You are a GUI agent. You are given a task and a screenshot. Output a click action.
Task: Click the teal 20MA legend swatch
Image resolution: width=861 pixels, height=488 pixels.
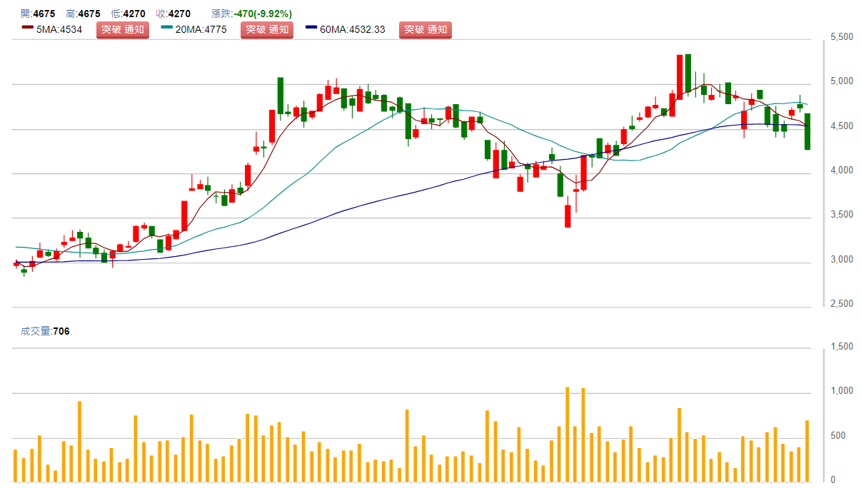(x=167, y=29)
